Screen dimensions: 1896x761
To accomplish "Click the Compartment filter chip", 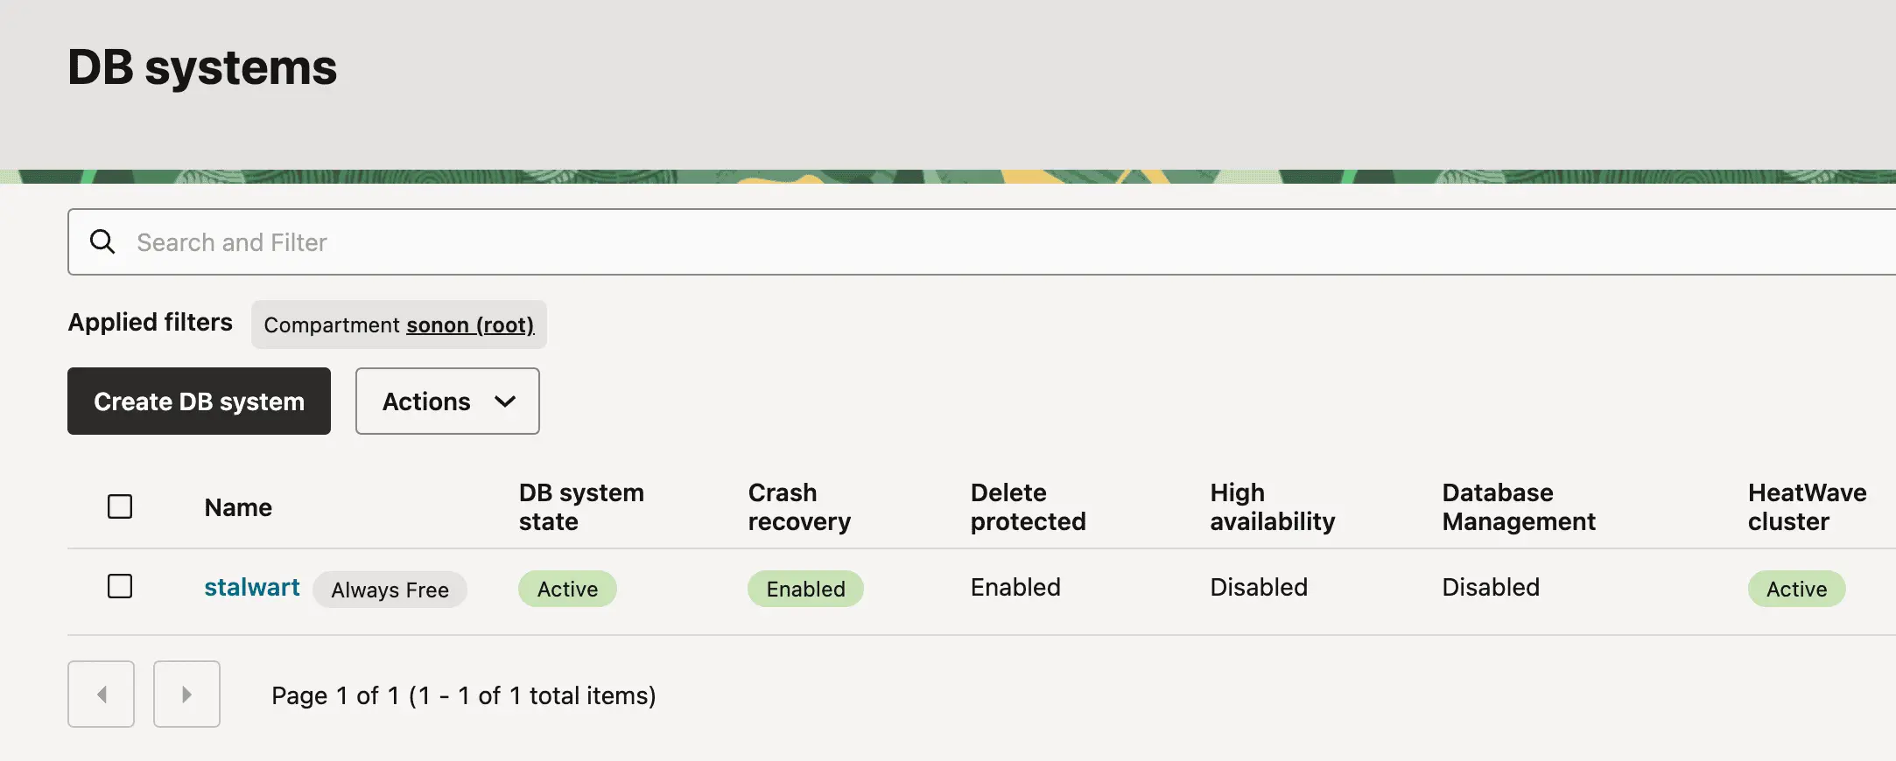I will pyautogui.click(x=398, y=325).
